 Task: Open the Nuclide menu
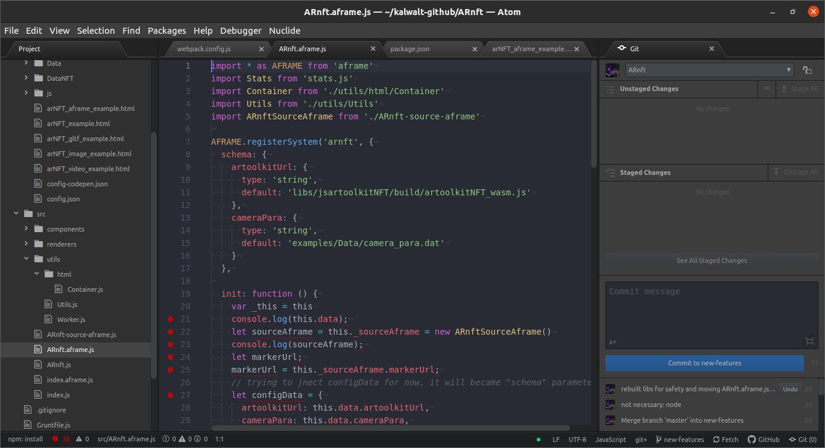[285, 30]
